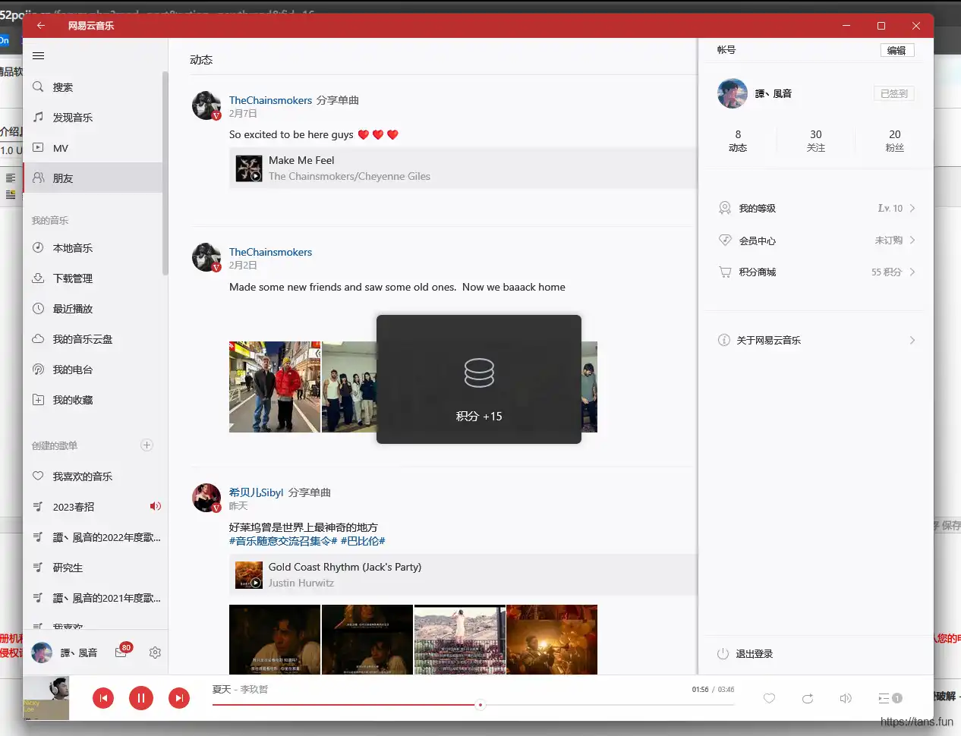Open the 希贝儿Sibyl avatar
The image size is (961, 736).
coord(206,498)
